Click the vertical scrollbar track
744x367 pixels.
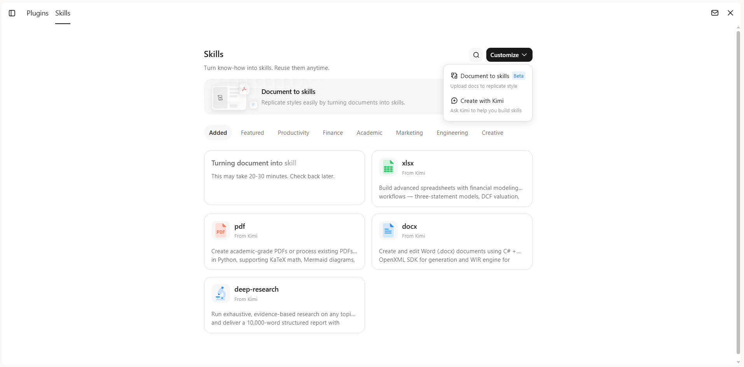coord(738,194)
